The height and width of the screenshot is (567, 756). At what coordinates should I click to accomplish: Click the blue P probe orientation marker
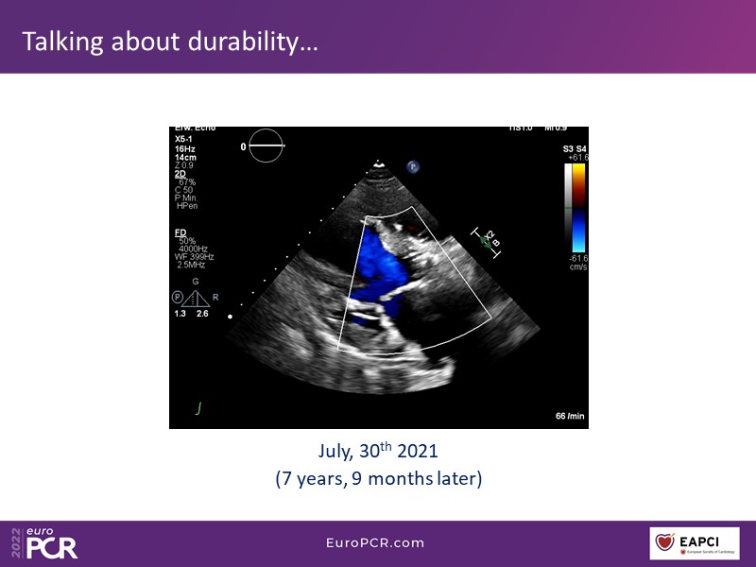(413, 165)
